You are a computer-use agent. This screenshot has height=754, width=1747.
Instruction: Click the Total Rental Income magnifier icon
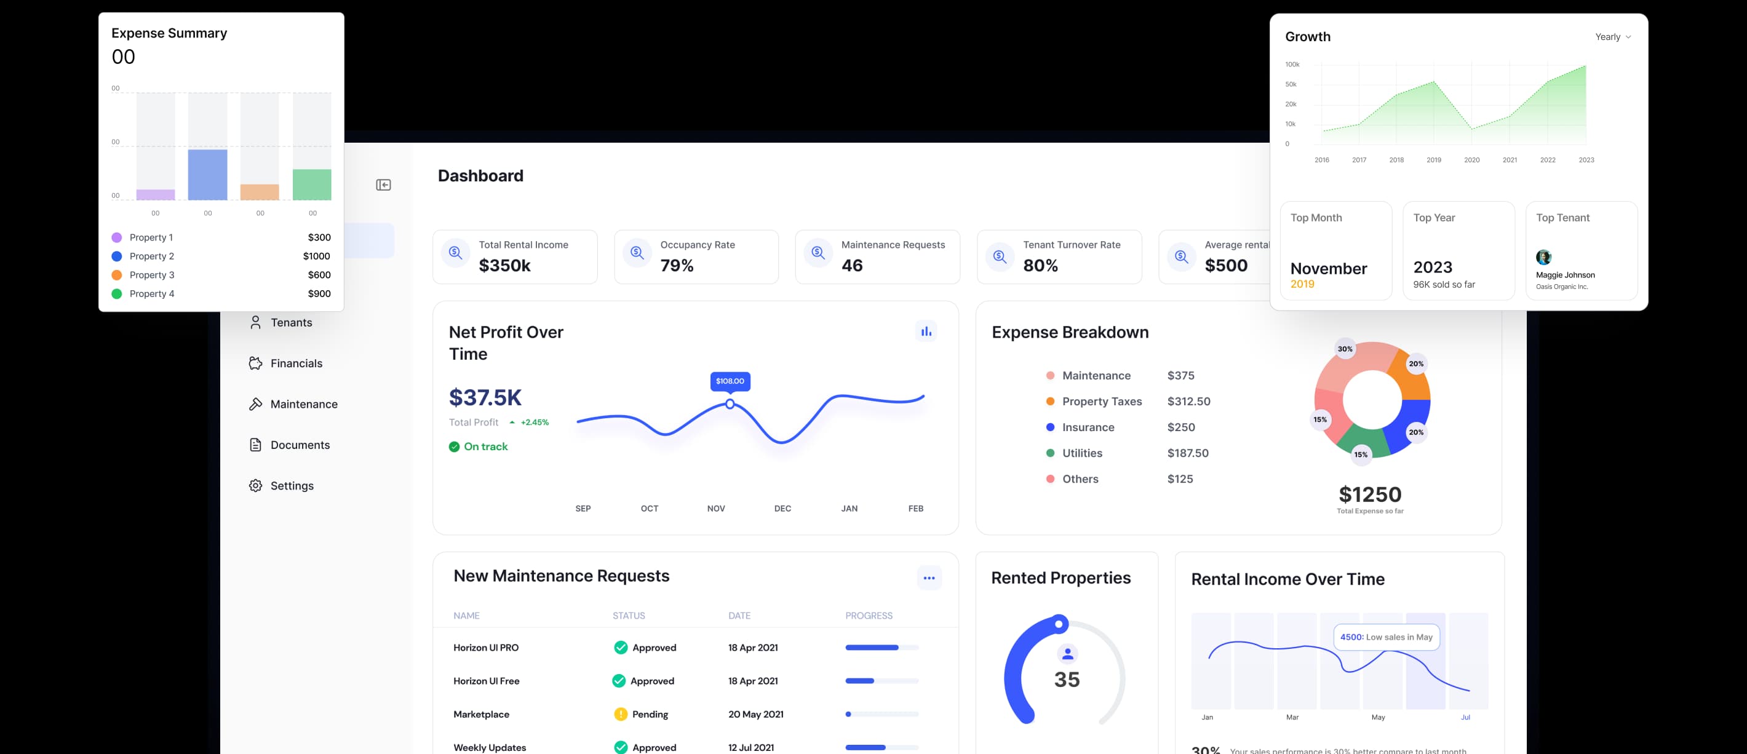[x=456, y=253]
